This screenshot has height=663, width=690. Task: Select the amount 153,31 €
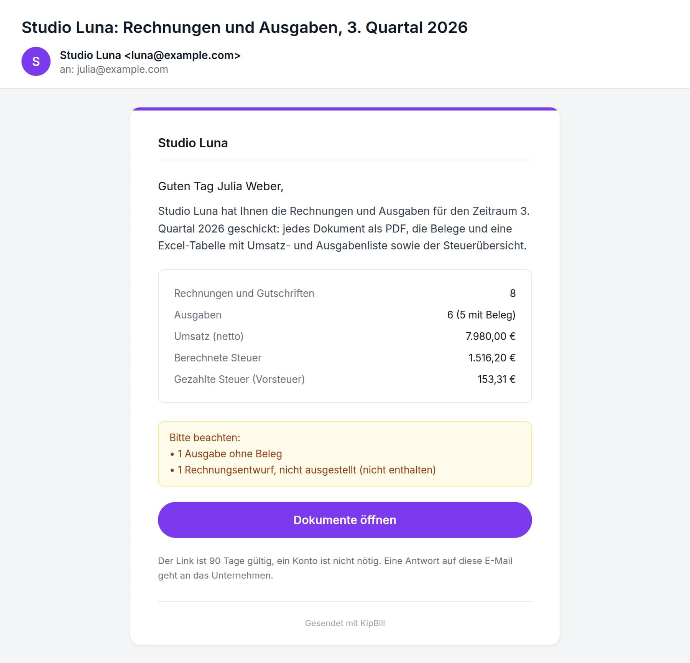(x=496, y=379)
